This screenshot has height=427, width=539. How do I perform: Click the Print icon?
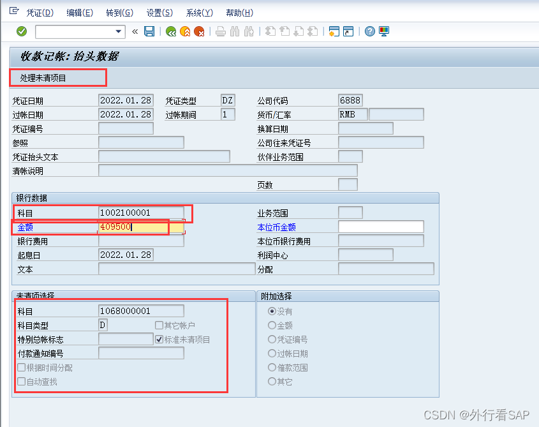[x=221, y=31]
